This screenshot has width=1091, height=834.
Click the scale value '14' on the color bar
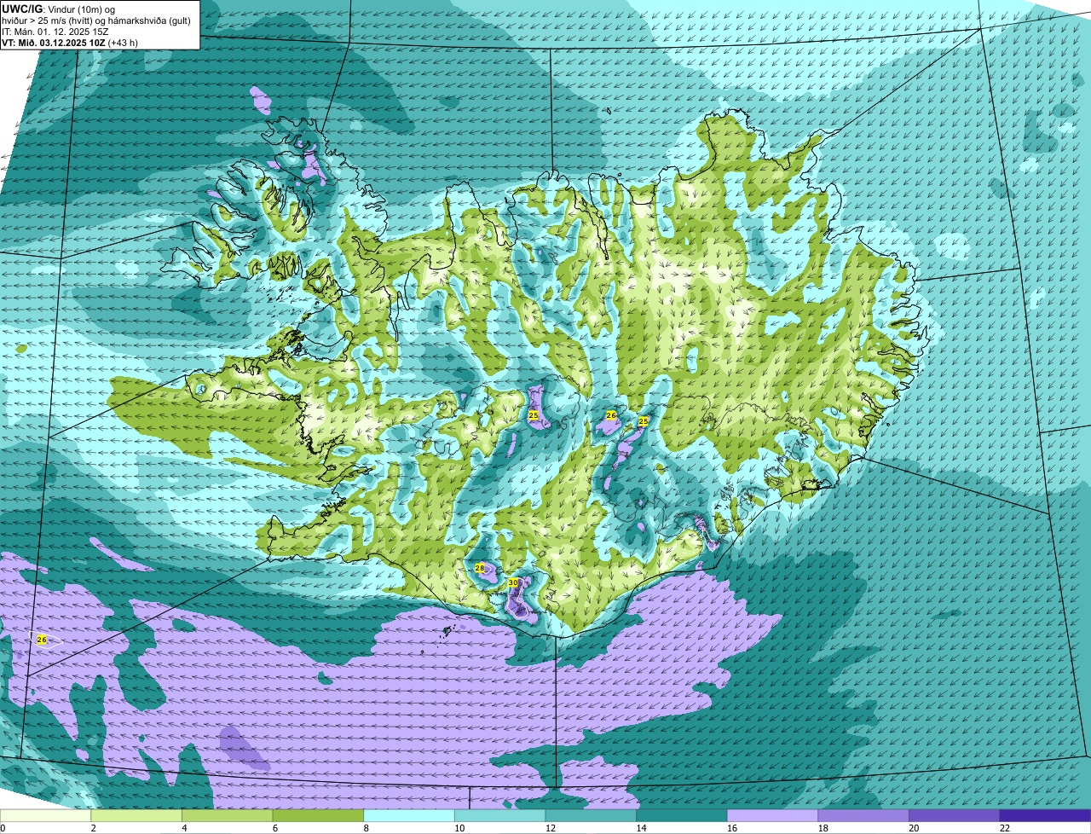pos(641,828)
